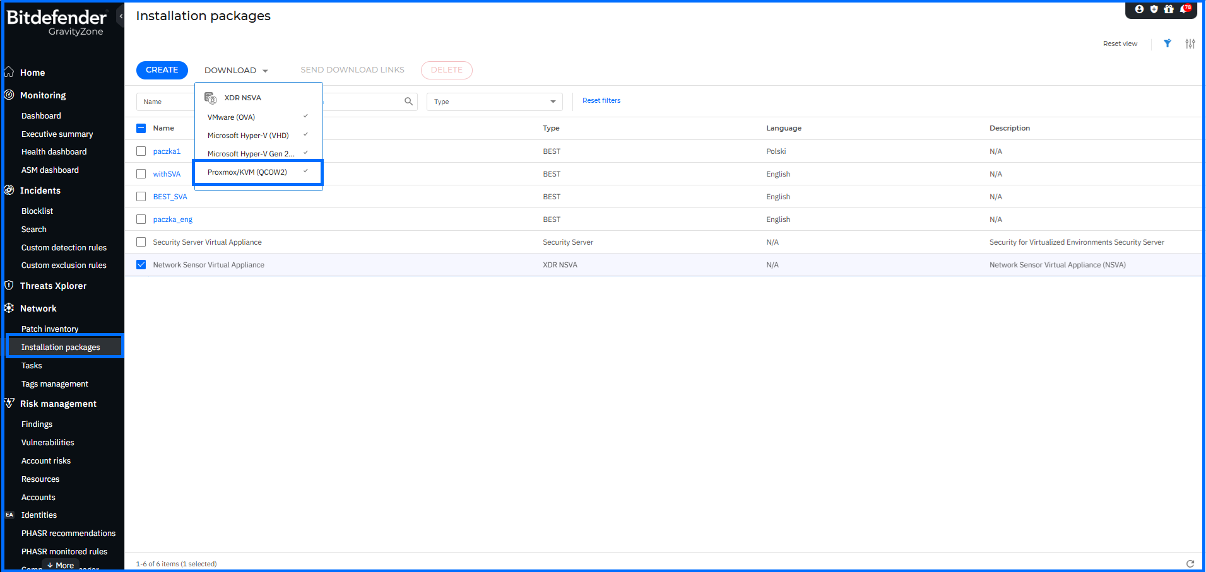The image size is (1206, 572).
Task: Sort by the Type column header
Action: [551, 128]
